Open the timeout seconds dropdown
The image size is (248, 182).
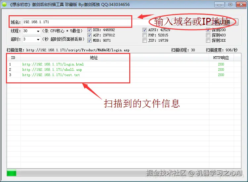tap(38, 39)
